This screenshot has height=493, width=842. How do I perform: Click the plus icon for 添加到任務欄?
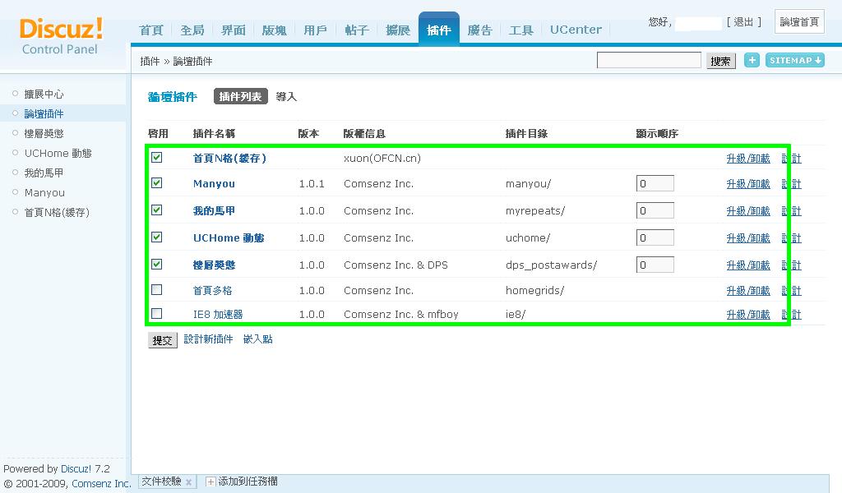point(210,481)
